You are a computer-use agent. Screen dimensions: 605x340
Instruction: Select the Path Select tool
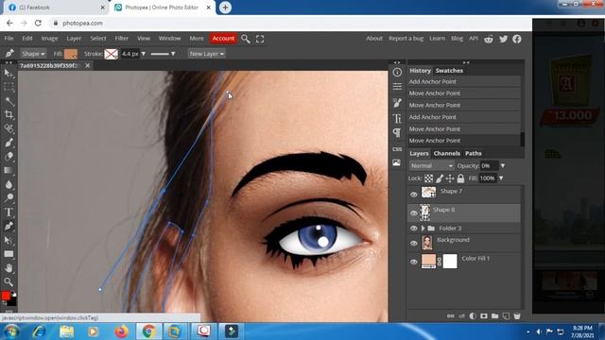(x=9, y=240)
